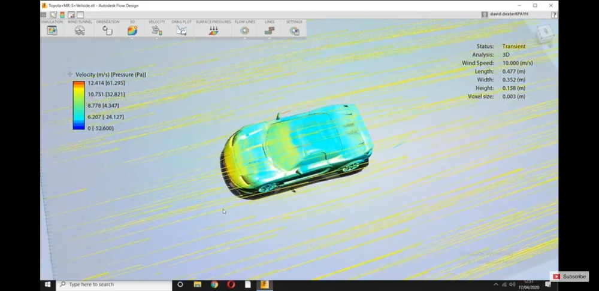
Task: Click the Height 0.158 (m) value
Action: [x=514, y=88]
